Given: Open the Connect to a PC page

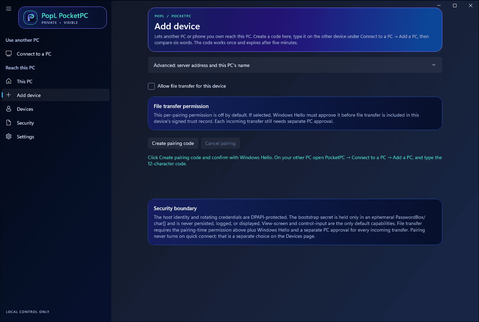Looking at the screenshot, I should (56, 54).
